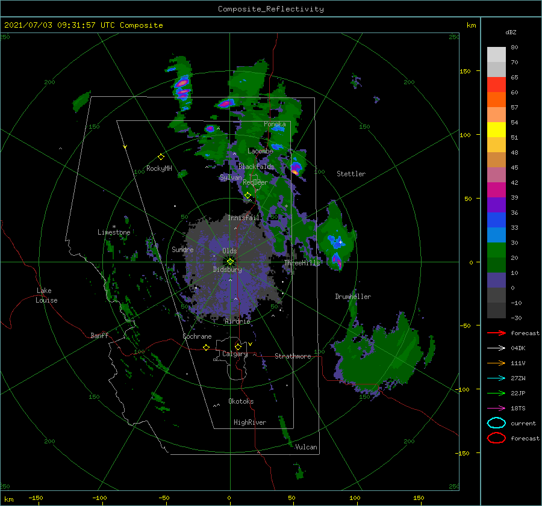Screen dimensions: 542x506
Task: Click the yellow diamond marker below RedDeer
Action: point(248,196)
